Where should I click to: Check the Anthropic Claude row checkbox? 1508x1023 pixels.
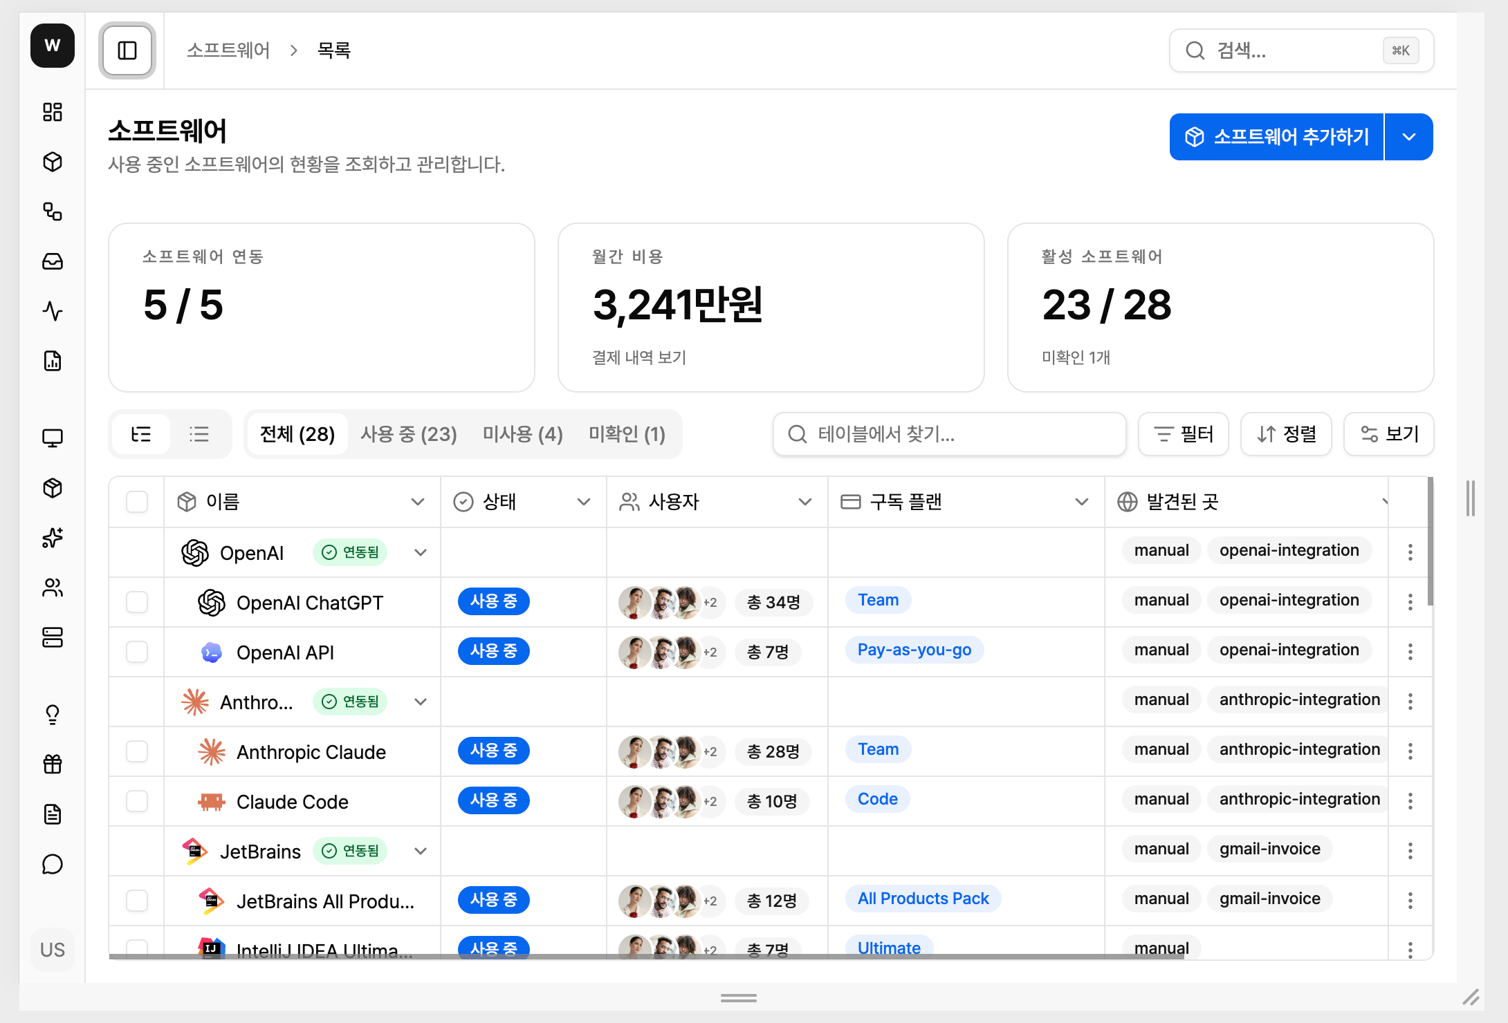(137, 751)
